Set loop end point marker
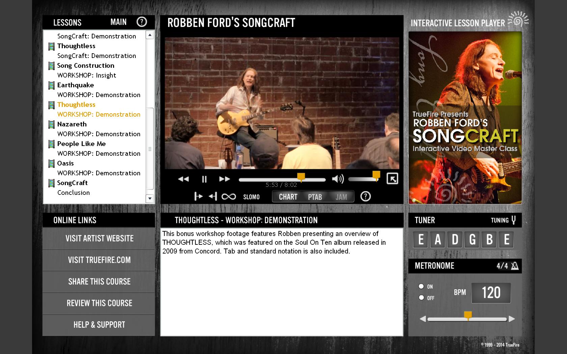 click(213, 196)
